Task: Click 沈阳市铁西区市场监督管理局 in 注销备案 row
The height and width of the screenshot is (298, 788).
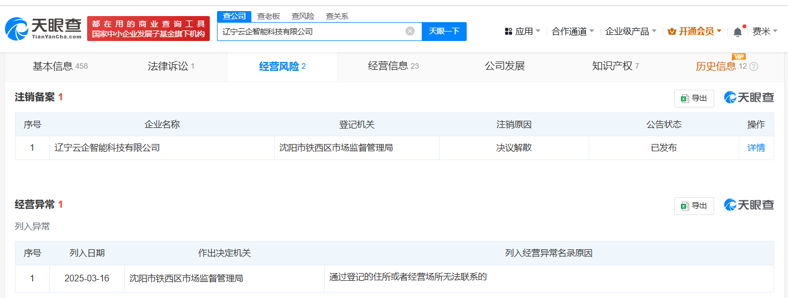Action: pos(336,148)
